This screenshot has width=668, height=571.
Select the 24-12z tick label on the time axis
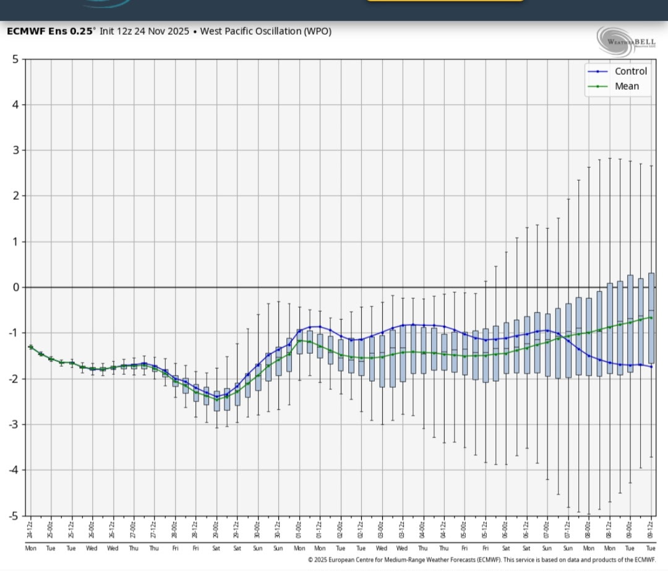pyautogui.click(x=30, y=530)
